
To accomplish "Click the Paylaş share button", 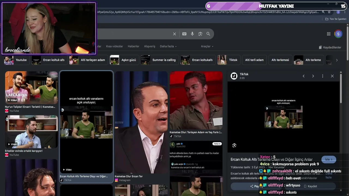I will point(257,186).
